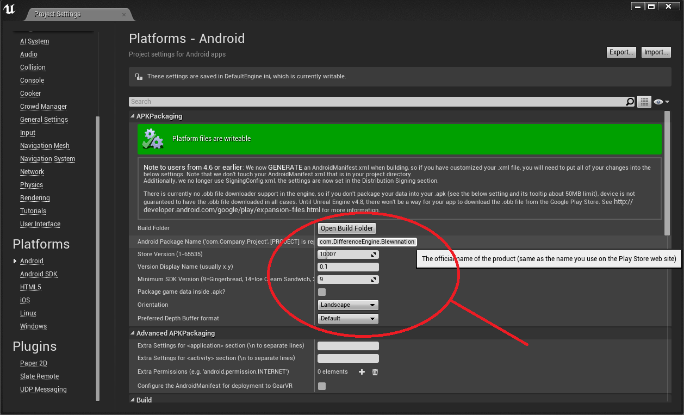Select iOS platform settings
The width and height of the screenshot is (684, 415).
click(x=25, y=300)
